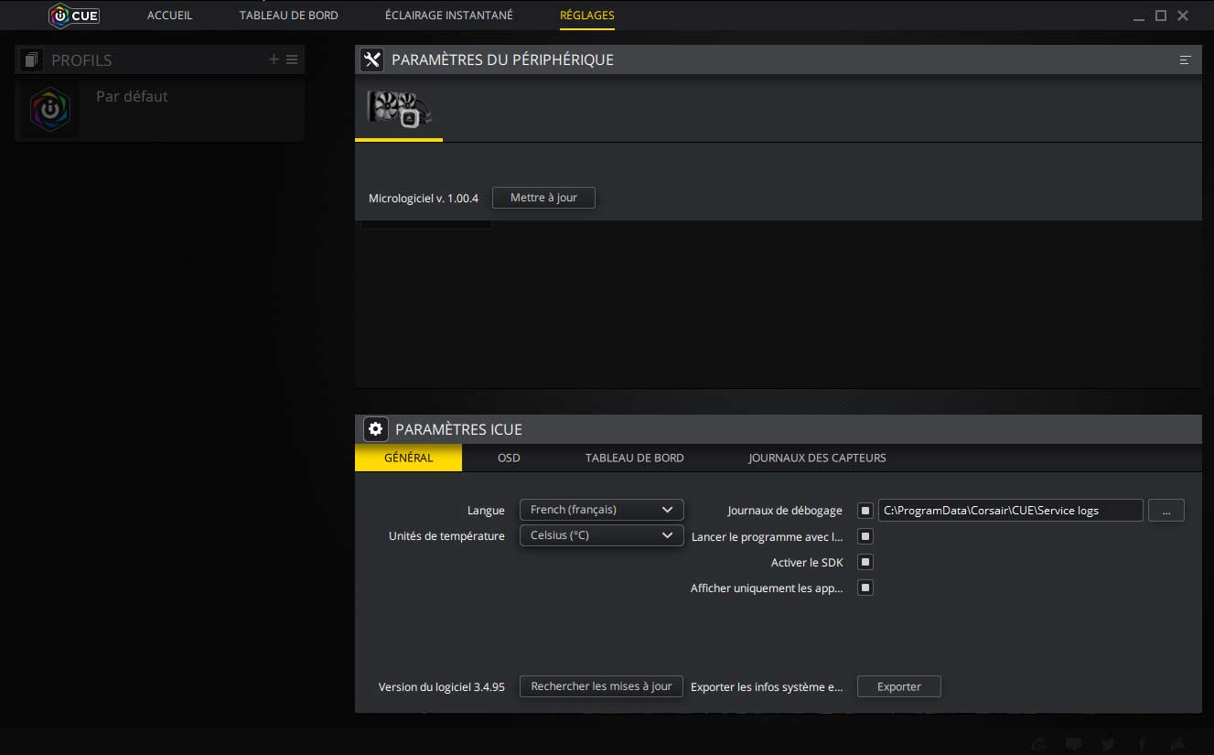
Task: Select the liquid cooler device thumbnail
Action: pos(399,108)
